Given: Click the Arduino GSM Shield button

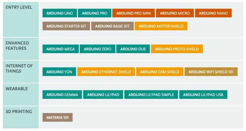Looking at the screenshot, I should coord(160,72).
